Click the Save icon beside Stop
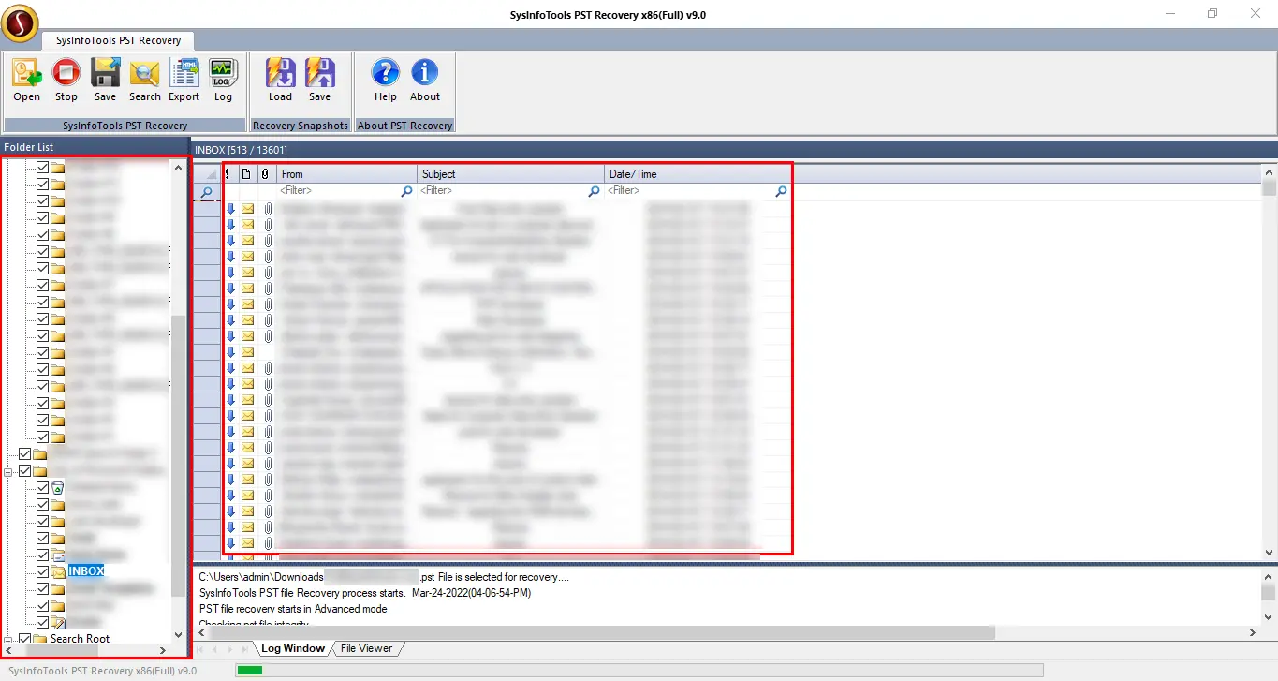The image size is (1278, 681). click(106, 73)
